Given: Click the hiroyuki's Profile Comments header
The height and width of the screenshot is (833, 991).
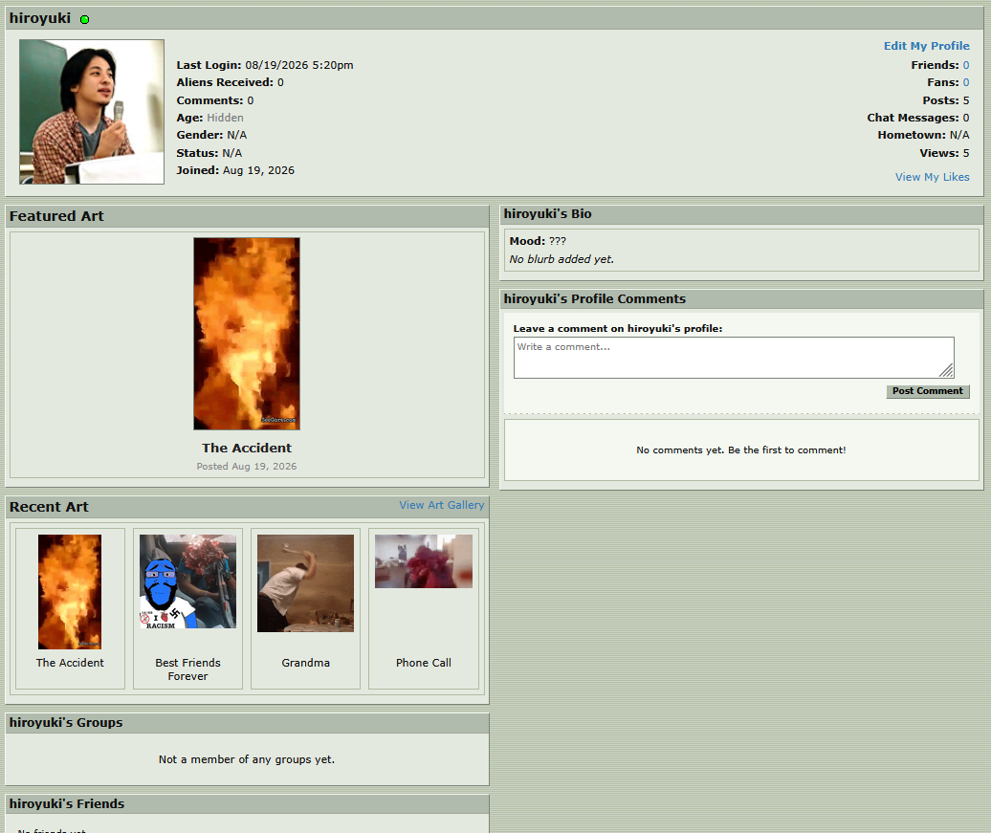Looking at the screenshot, I should coord(741,299).
